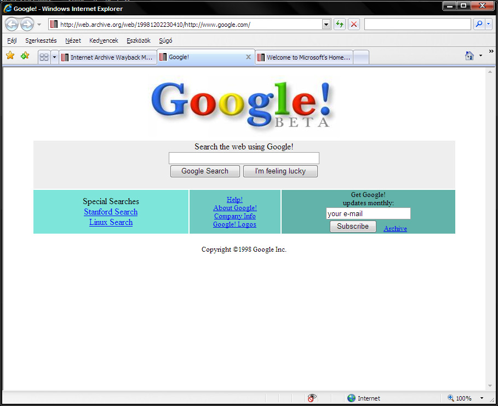Click the Internet zone globe icon
The height and width of the screenshot is (406, 498).
tap(351, 398)
